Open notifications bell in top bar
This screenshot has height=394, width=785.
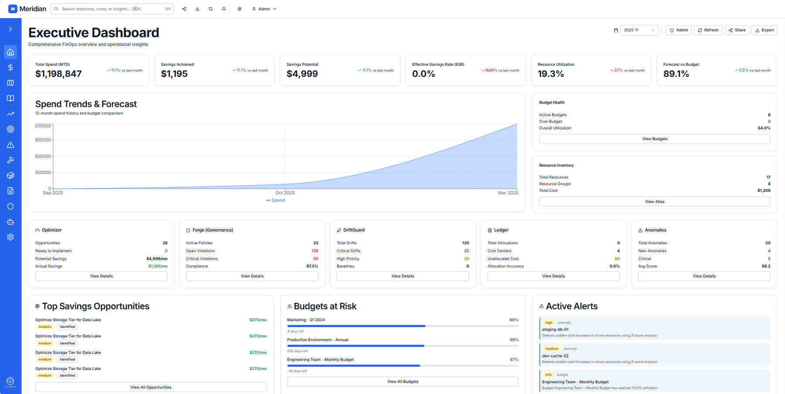[x=224, y=9]
